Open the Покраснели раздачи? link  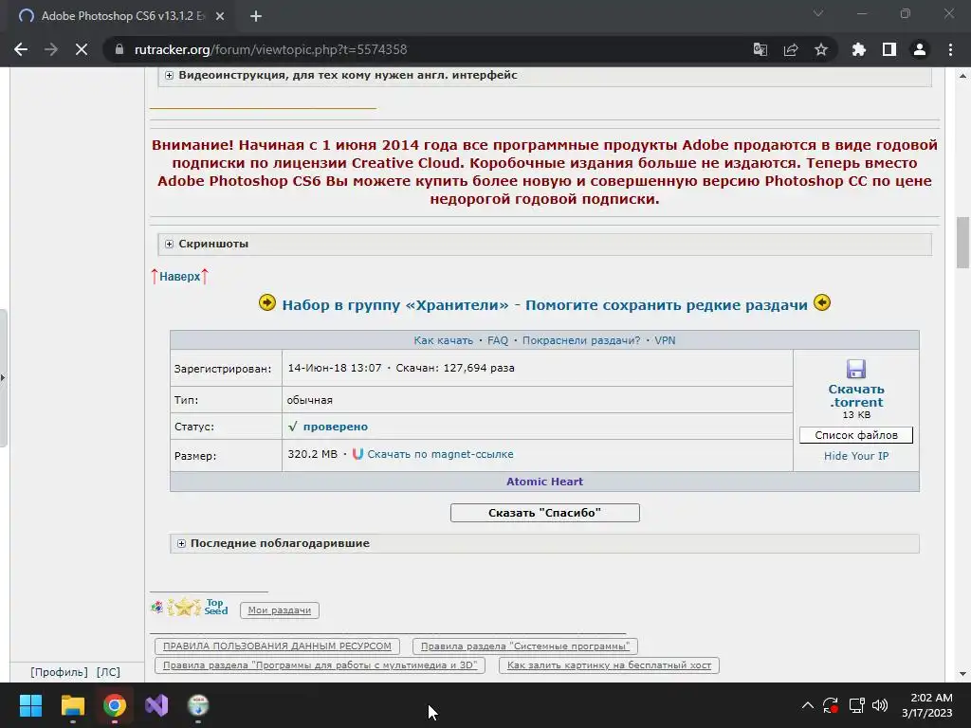(581, 340)
